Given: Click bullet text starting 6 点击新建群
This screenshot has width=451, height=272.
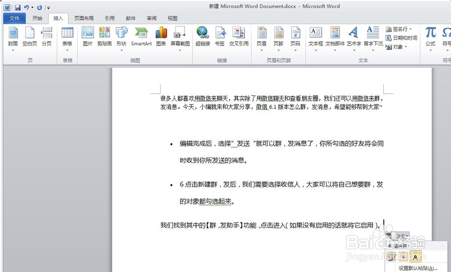Looking at the screenshot, I should coord(281,193).
